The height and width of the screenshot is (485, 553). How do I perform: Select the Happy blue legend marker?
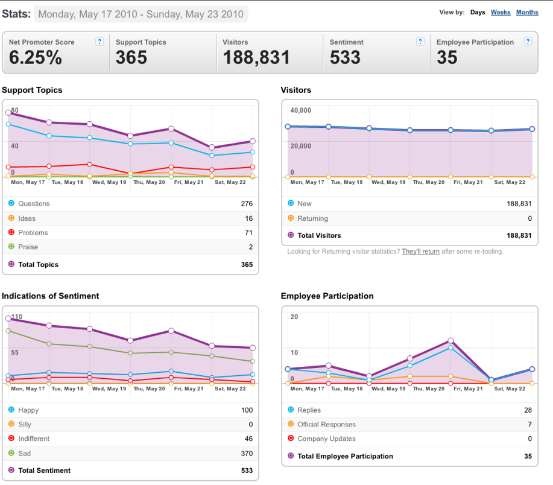[11, 410]
